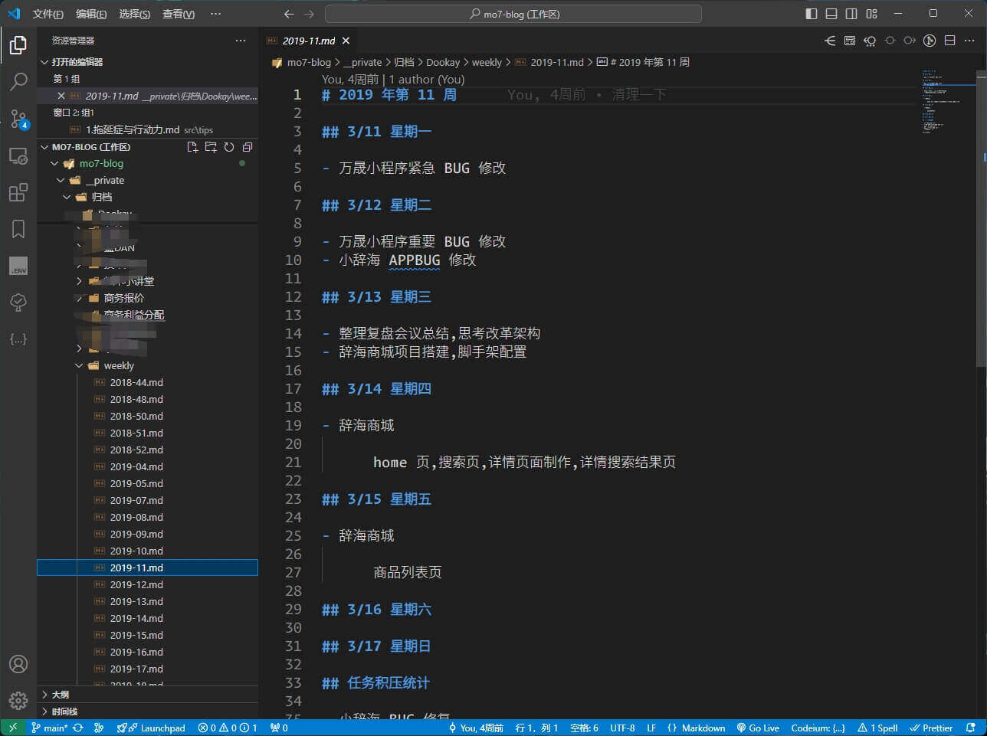The height and width of the screenshot is (736, 987).
Task: Open 1.拖延症与行动力.md in open editors
Action: click(x=147, y=129)
